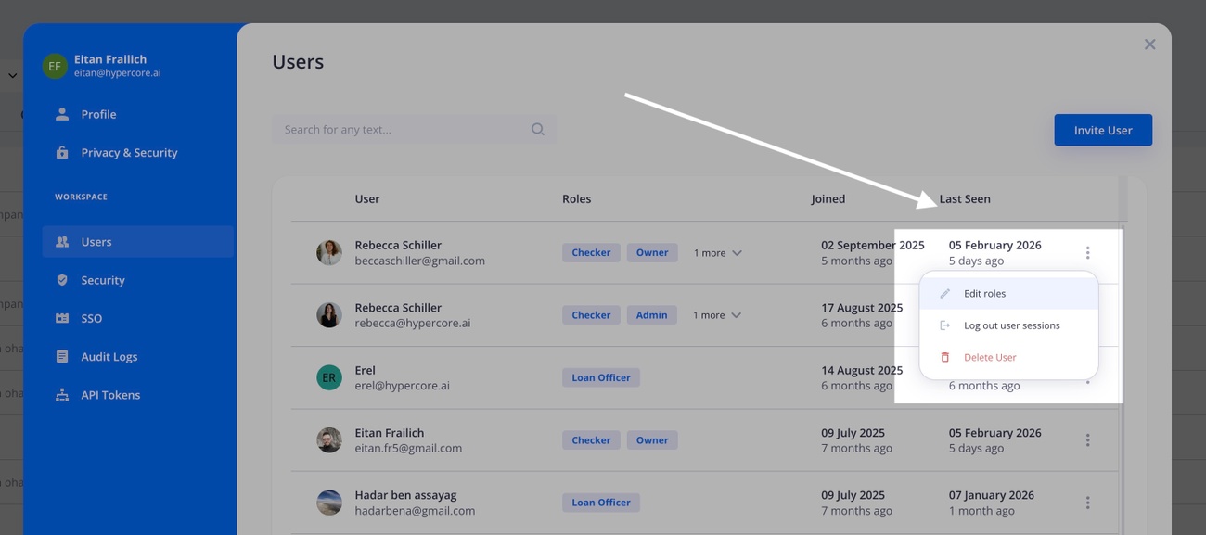Click Hadar ben assayag's avatar photo
The image size is (1206, 535).
click(x=329, y=502)
